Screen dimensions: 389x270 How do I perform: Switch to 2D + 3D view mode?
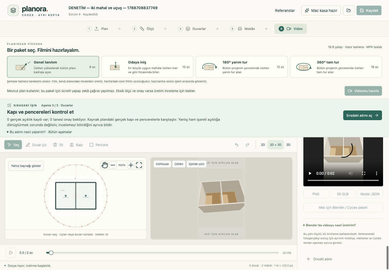point(276,145)
